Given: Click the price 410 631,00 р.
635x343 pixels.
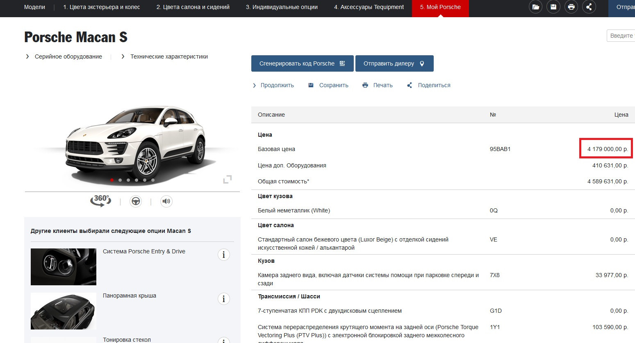Looking at the screenshot, I should (x=610, y=165).
